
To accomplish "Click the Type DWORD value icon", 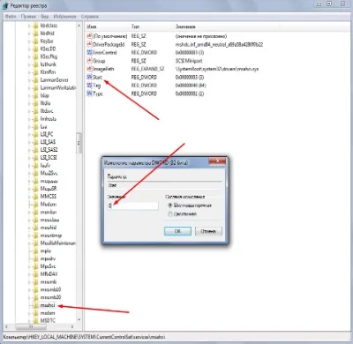I will [89, 93].
